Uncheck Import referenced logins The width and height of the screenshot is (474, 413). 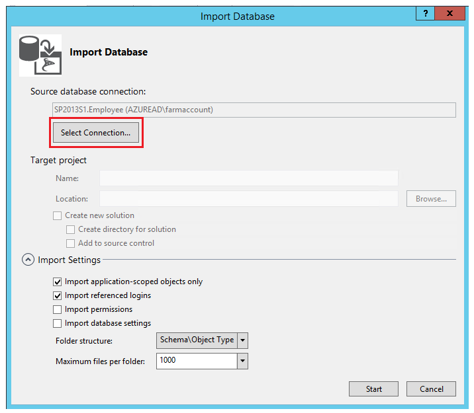click(x=57, y=295)
